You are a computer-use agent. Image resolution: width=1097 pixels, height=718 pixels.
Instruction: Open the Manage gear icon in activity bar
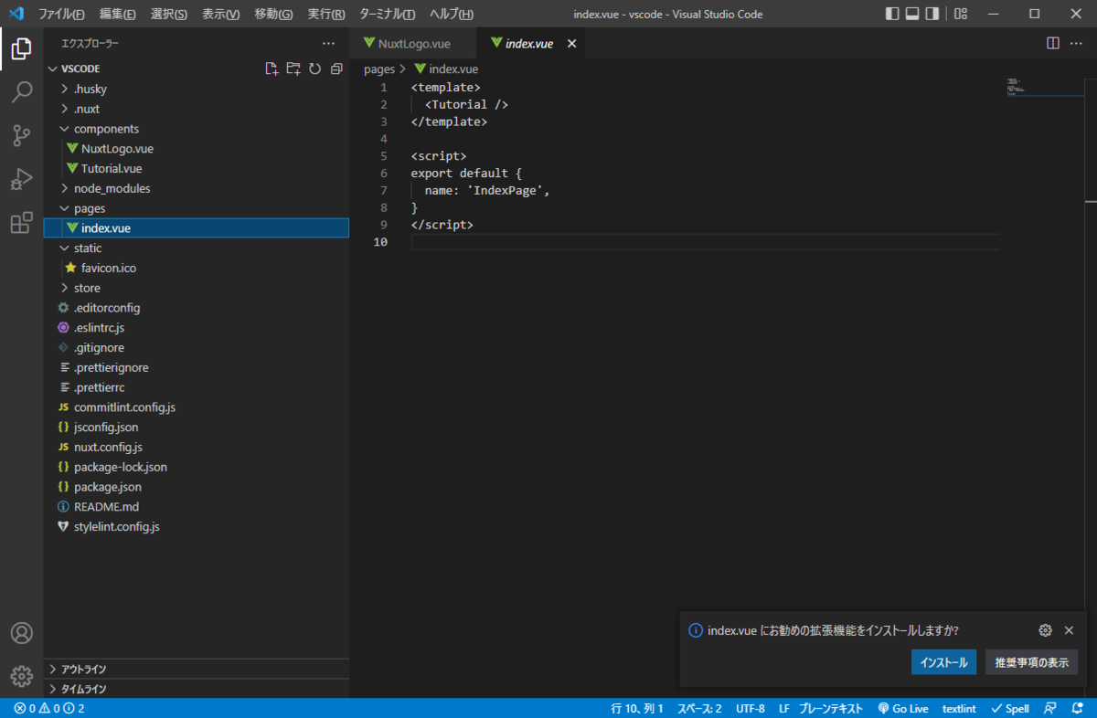(22, 676)
